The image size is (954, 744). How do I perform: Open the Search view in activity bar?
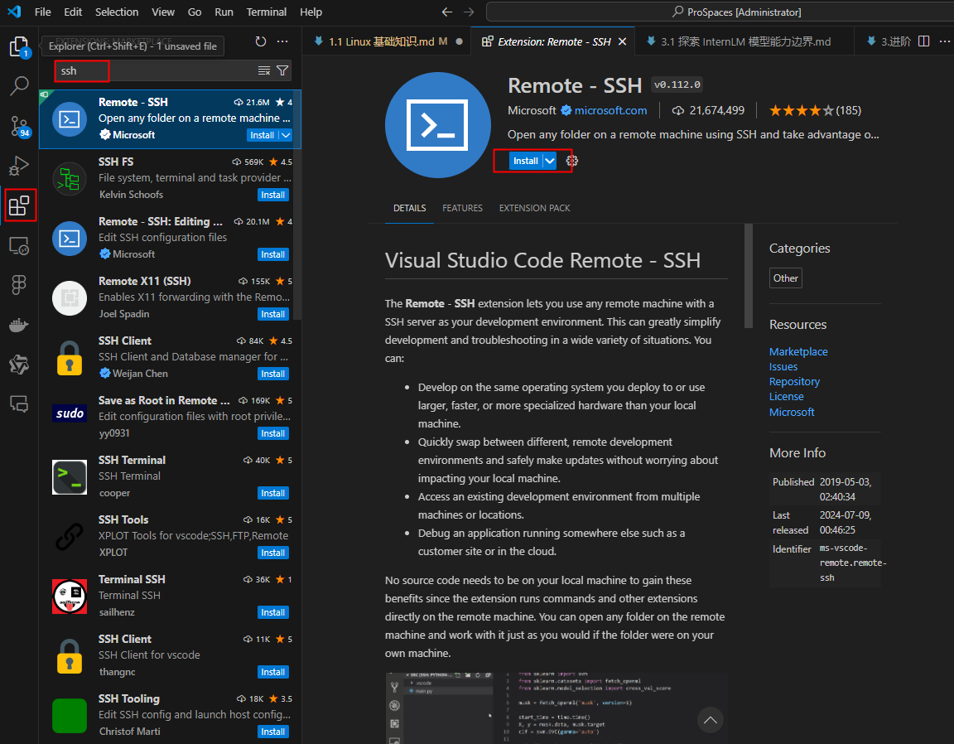click(x=19, y=85)
